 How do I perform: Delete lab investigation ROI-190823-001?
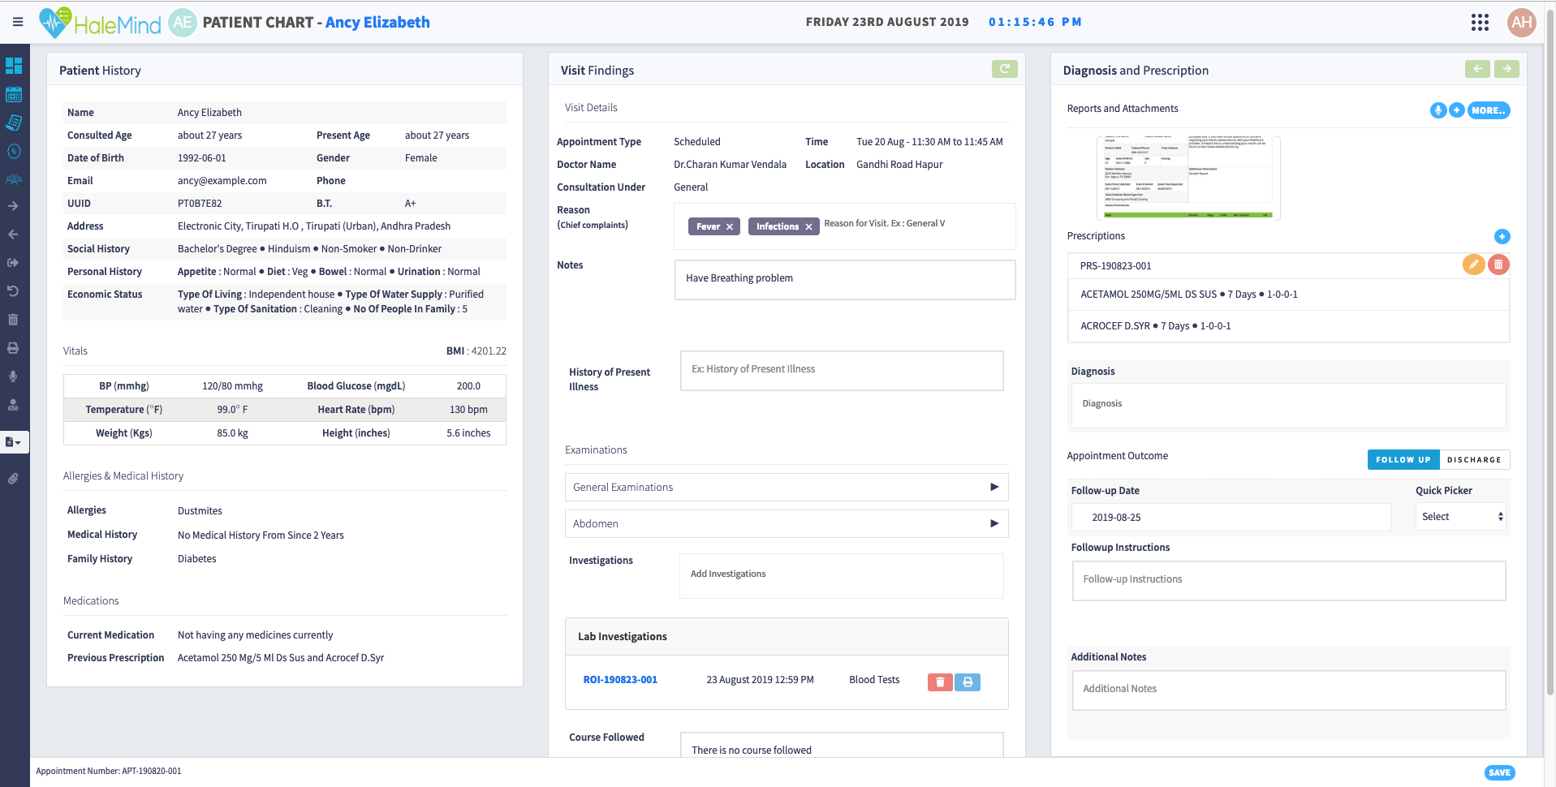pyautogui.click(x=940, y=682)
